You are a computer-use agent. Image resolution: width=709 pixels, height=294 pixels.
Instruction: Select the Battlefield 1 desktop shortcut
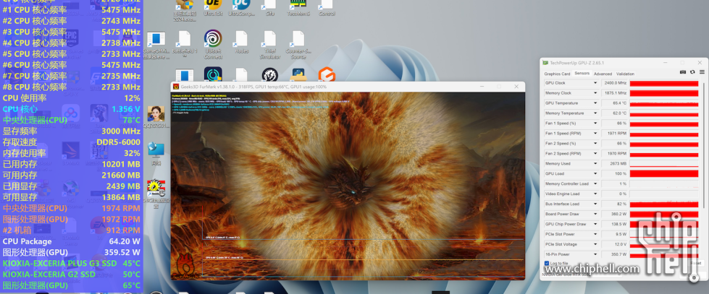coord(184,45)
